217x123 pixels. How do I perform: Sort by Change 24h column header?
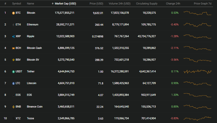(x=173, y=3)
